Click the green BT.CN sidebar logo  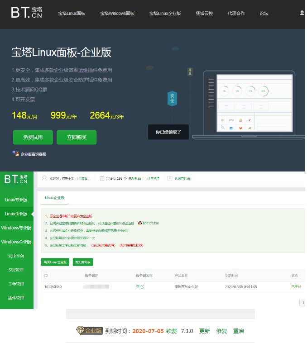coord(16,179)
